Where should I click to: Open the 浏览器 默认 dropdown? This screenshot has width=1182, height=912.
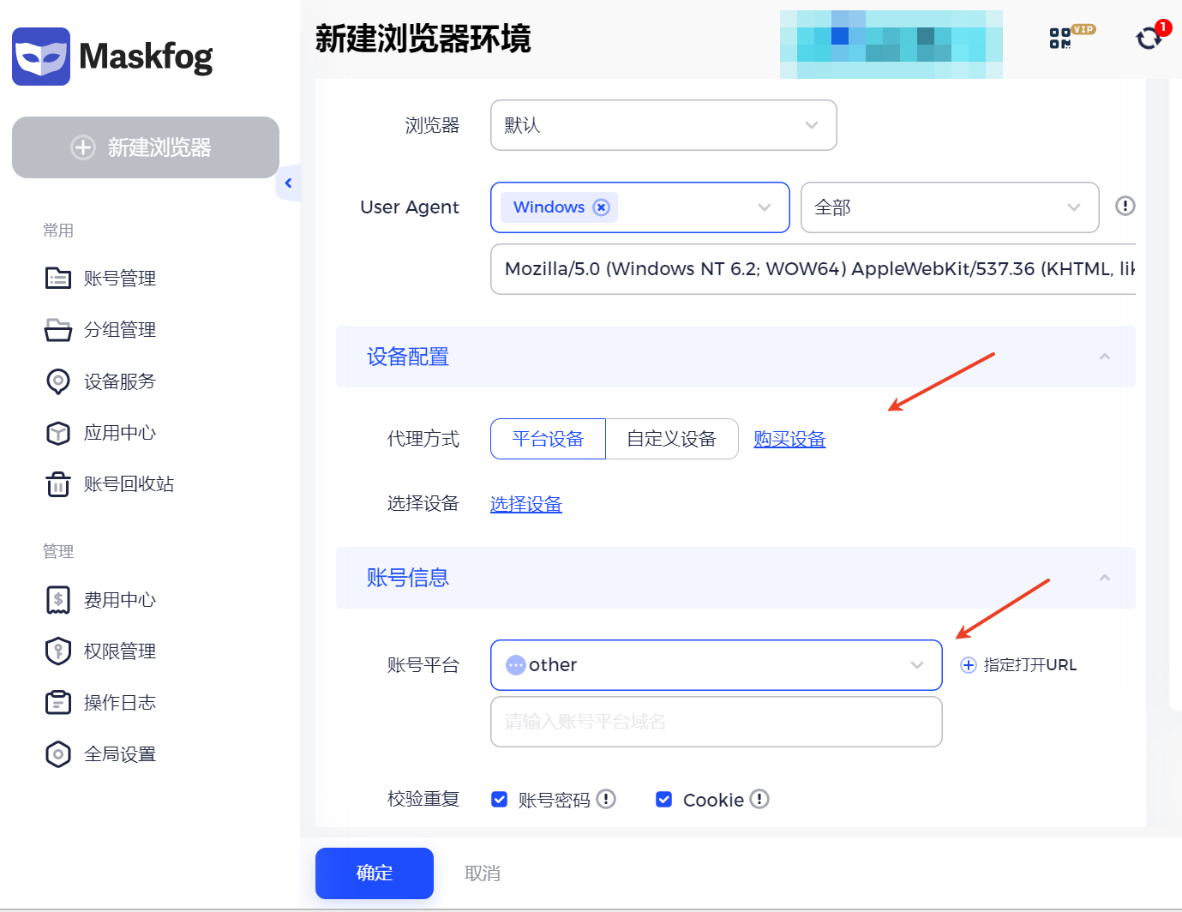[x=663, y=125]
